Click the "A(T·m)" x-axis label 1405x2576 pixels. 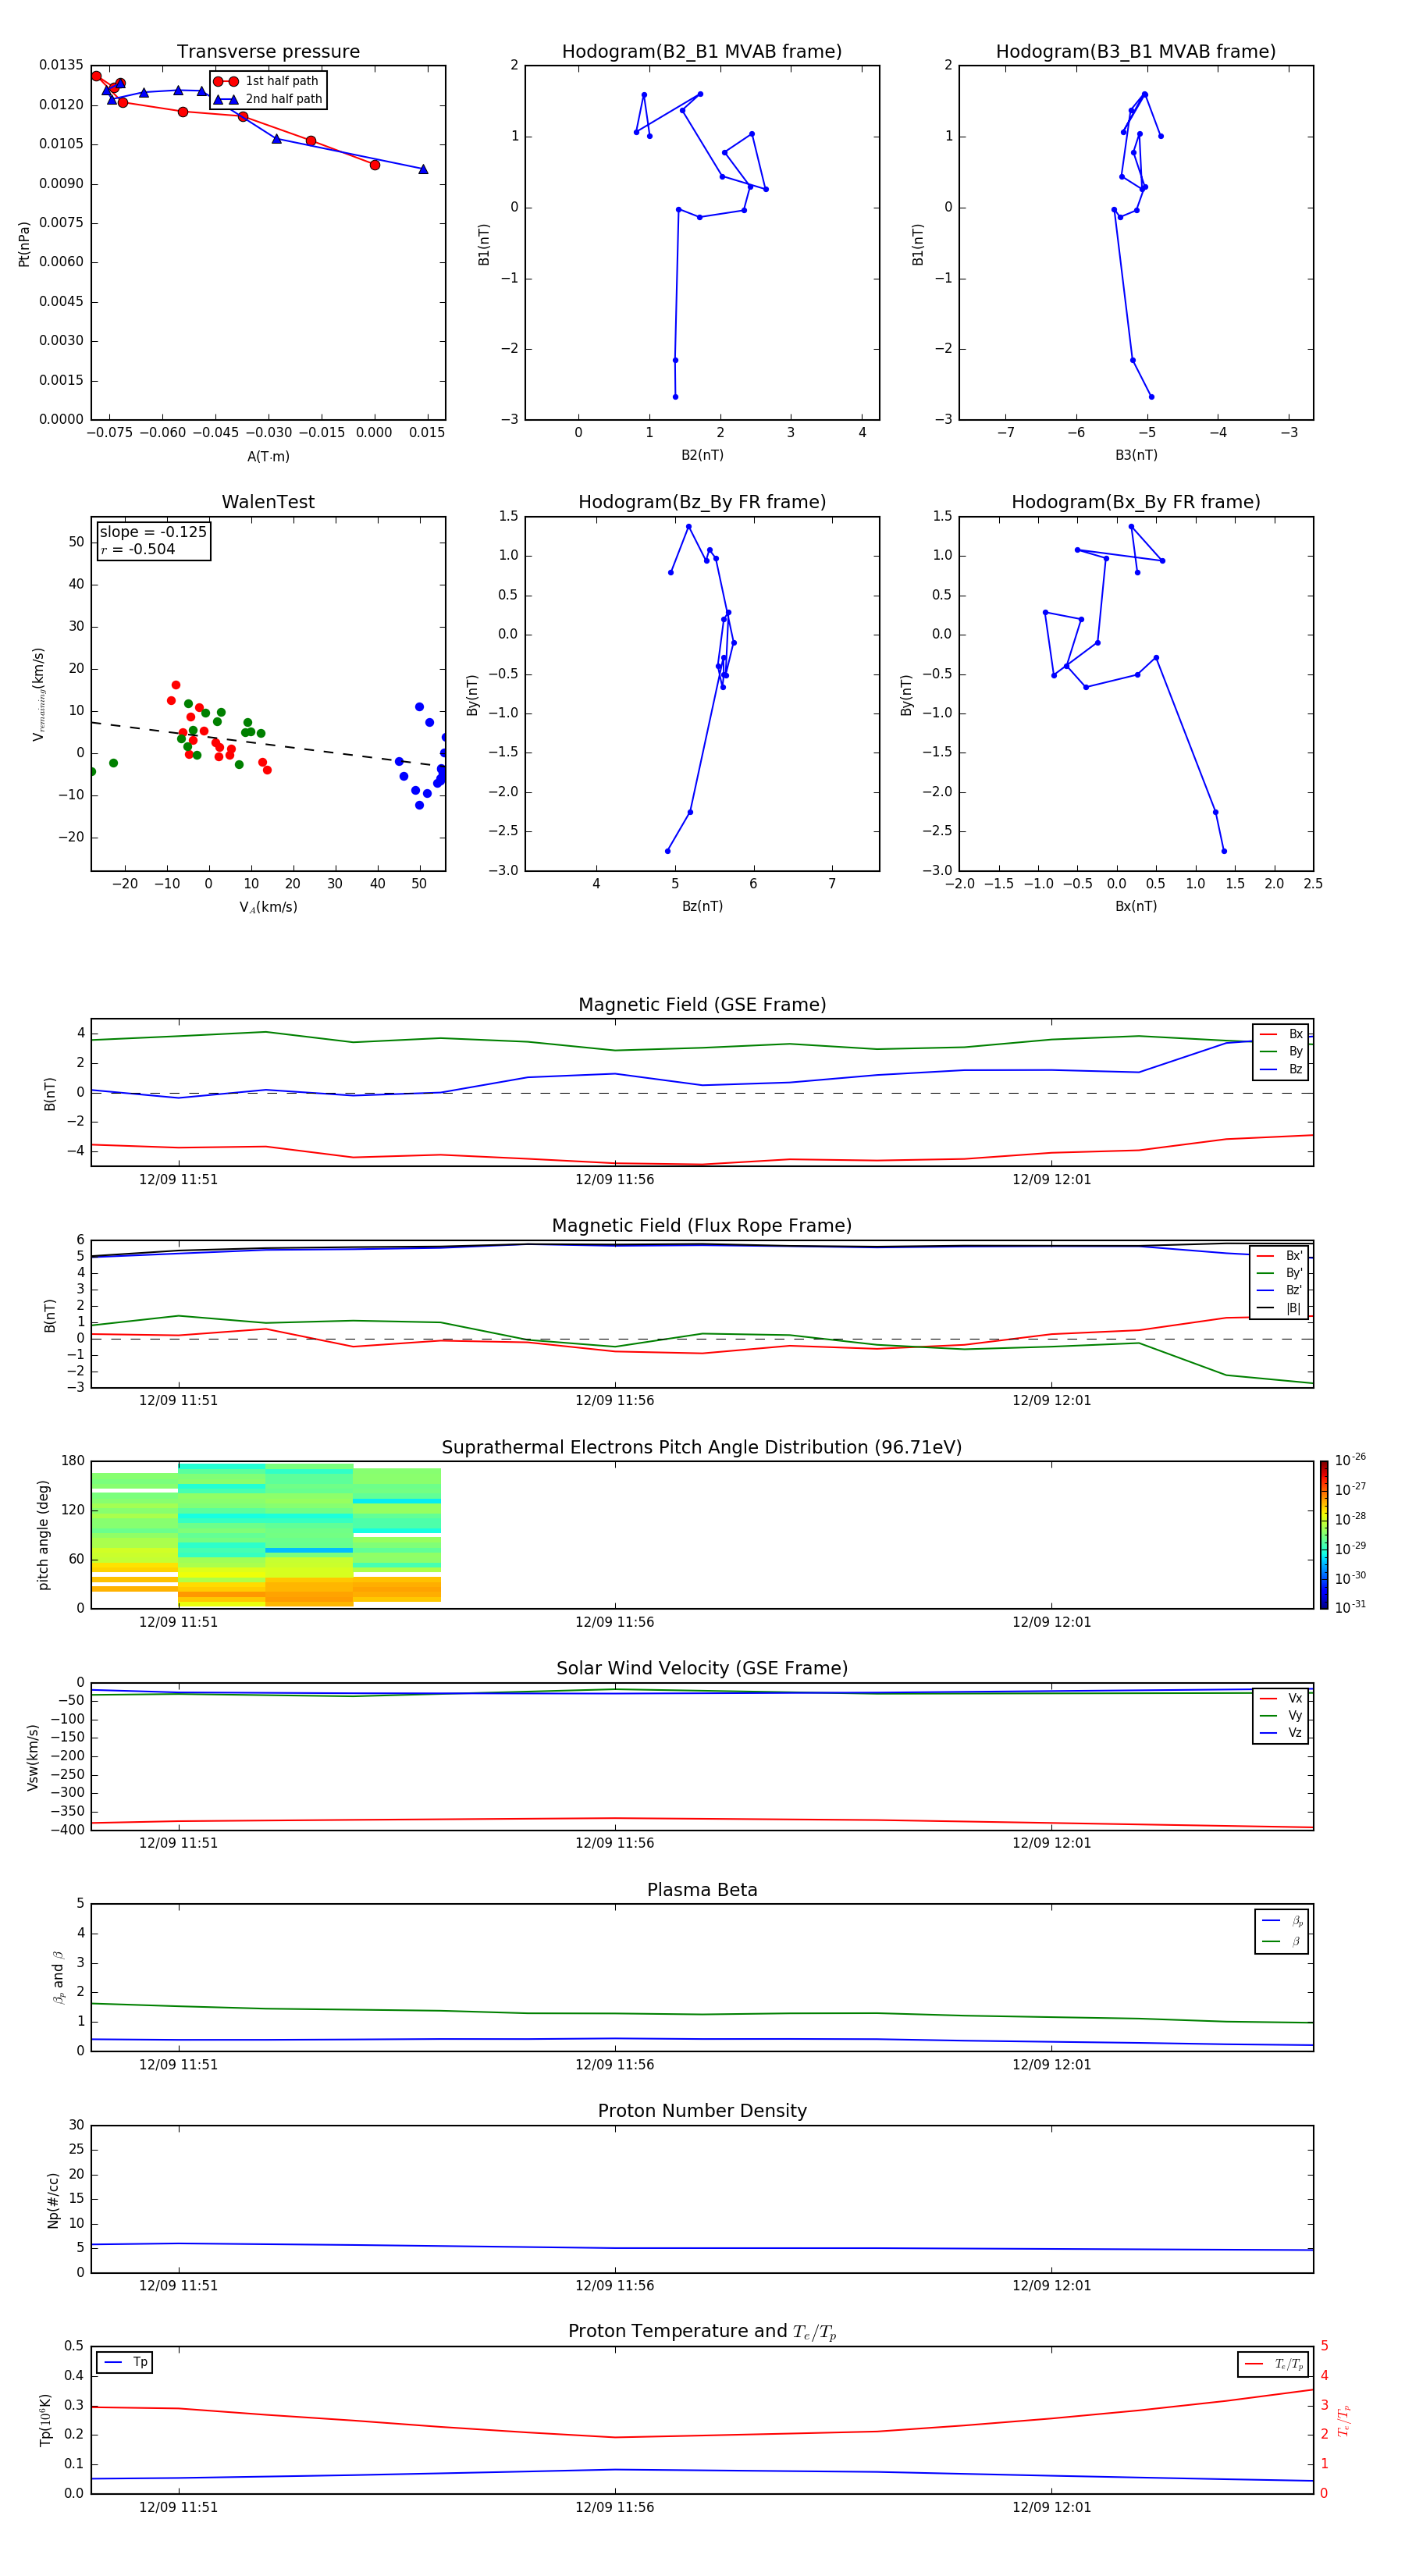268,456
